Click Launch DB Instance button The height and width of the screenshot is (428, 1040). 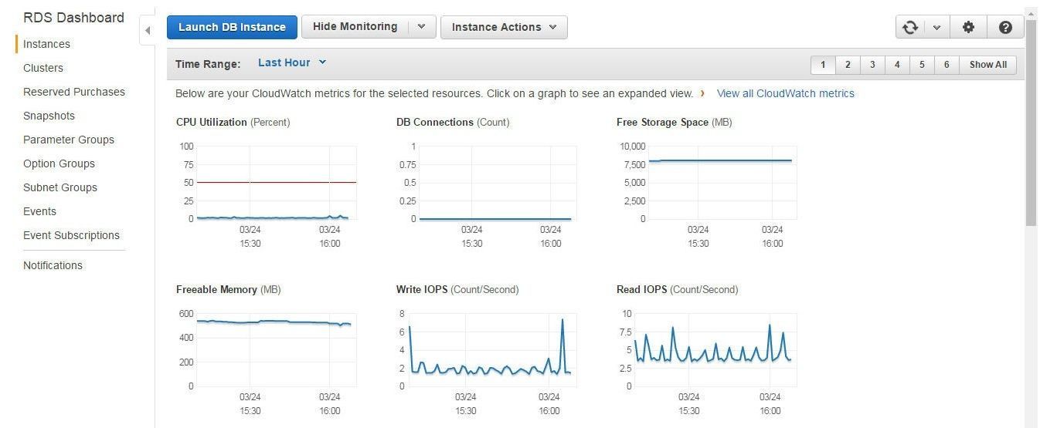click(232, 27)
